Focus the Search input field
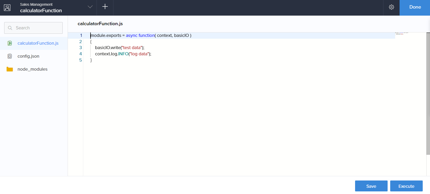The width and height of the screenshot is (430, 194). 38,28
